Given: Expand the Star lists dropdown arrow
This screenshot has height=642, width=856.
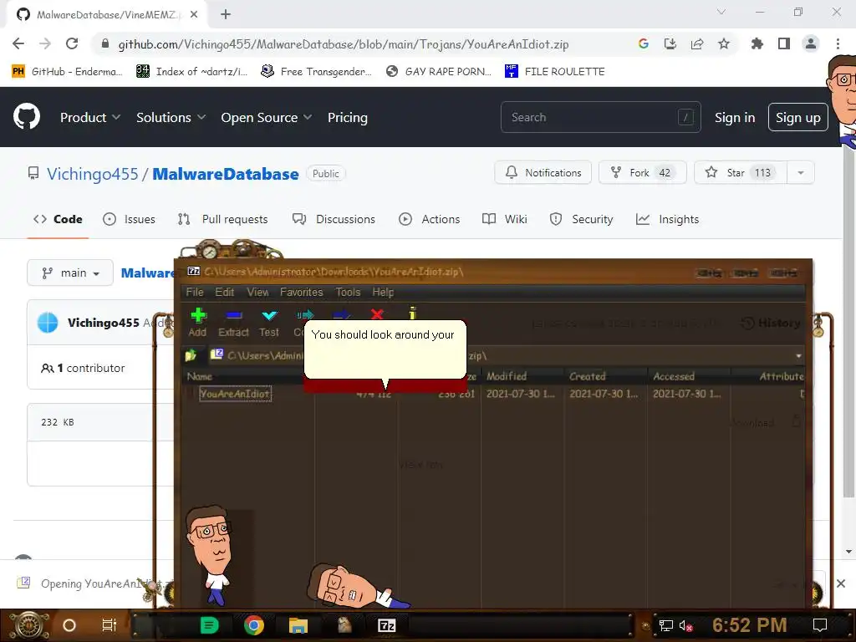Looking at the screenshot, I should 801,172.
